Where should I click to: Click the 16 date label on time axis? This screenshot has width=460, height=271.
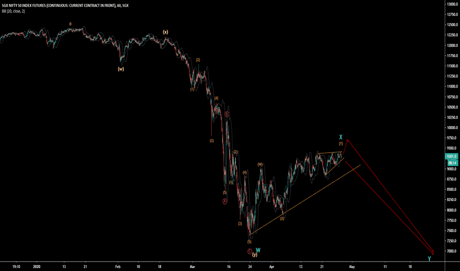tap(229, 267)
